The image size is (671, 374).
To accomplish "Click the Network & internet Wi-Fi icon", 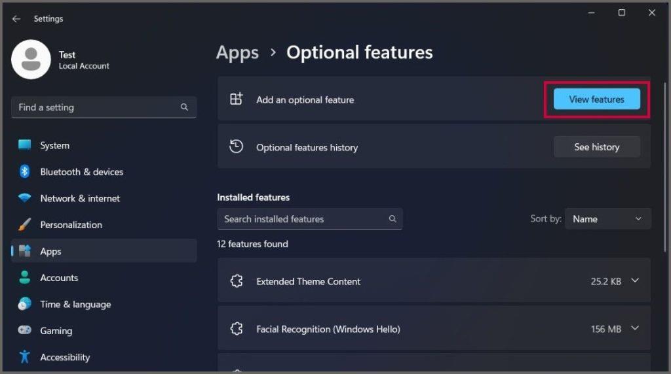I will point(24,198).
